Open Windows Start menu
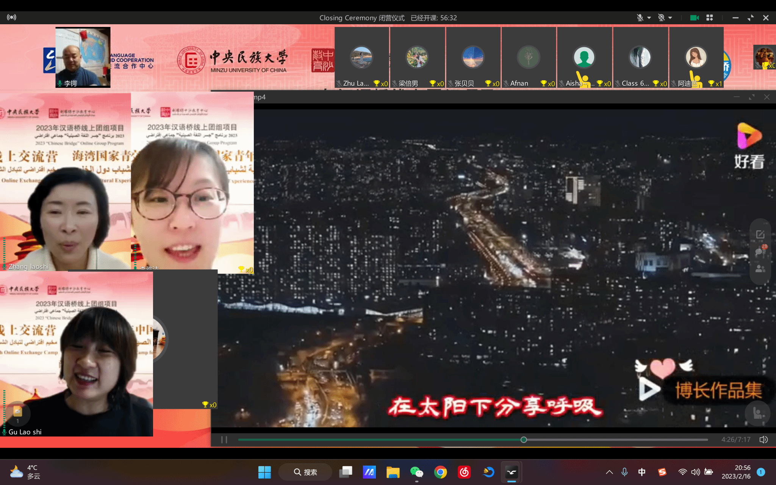Viewport: 776px width, 485px height. [264, 472]
